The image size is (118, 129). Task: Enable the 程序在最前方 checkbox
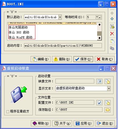[8, 112]
